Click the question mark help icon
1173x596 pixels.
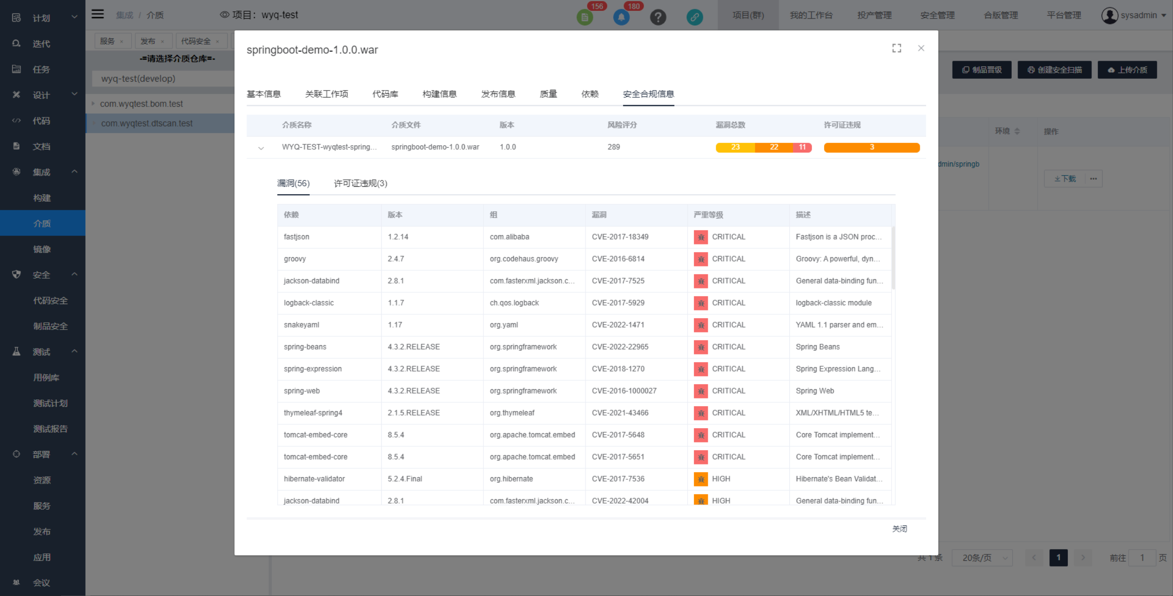click(x=658, y=17)
